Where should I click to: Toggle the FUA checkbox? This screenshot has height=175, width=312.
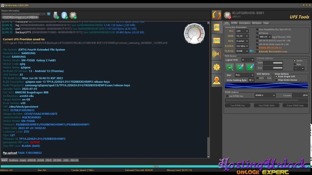coord(266,78)
